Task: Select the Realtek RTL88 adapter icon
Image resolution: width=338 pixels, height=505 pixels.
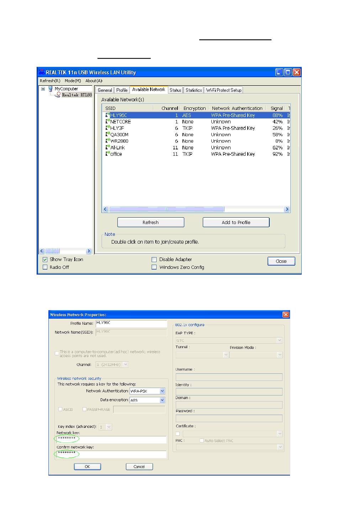Action: pyautogui.click(x=58, y=95)
